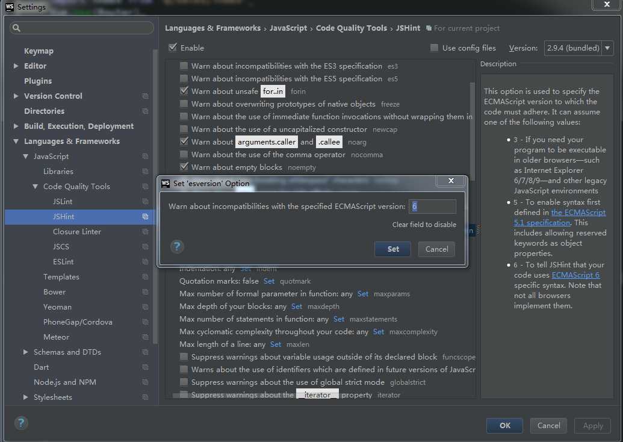Open the ECMAScript 6 description link
Screen dimensions: 623x442
[575, 275]
